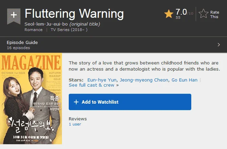Click the watchlist ribbon bookmark icon
This screenshot has height=149, width=227.
pos(14,16)
